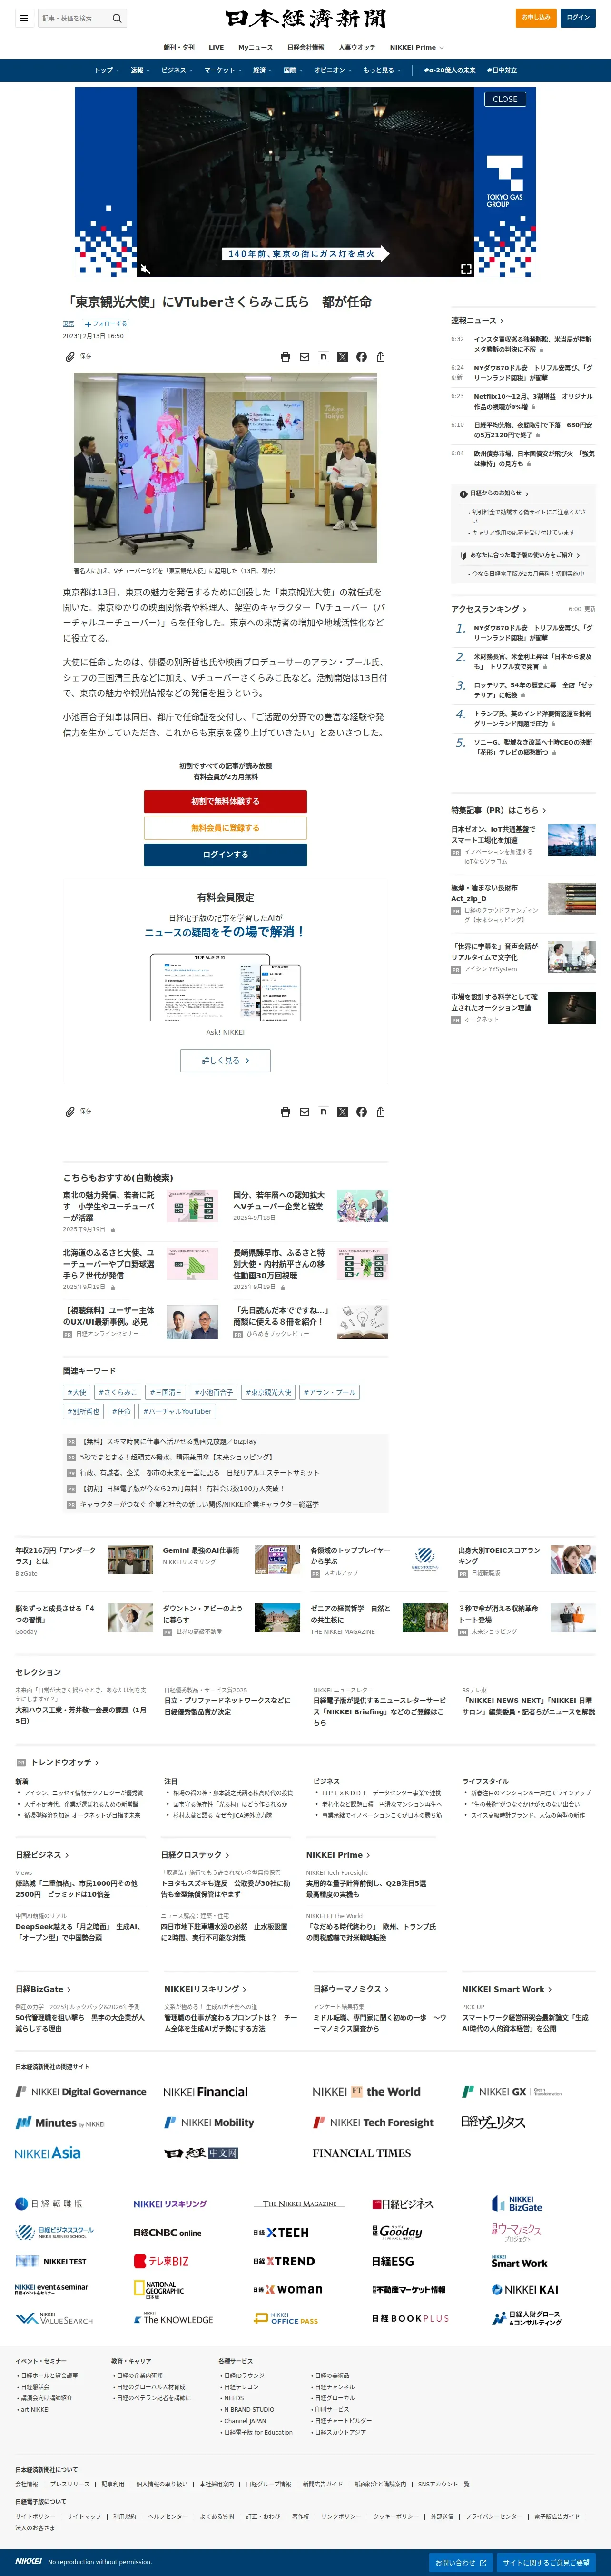The image size is (611, 2576).
Task: Open FINANCIAL TIMES logo link
Action: point(361,2153)
